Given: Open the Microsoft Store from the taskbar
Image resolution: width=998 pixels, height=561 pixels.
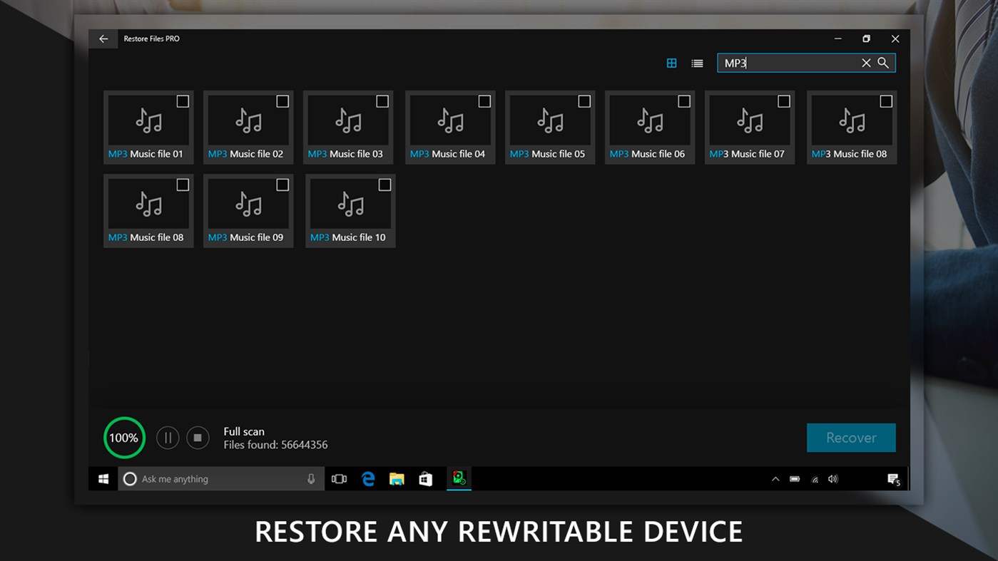Looking at the screenshot, I should point(425,478).
